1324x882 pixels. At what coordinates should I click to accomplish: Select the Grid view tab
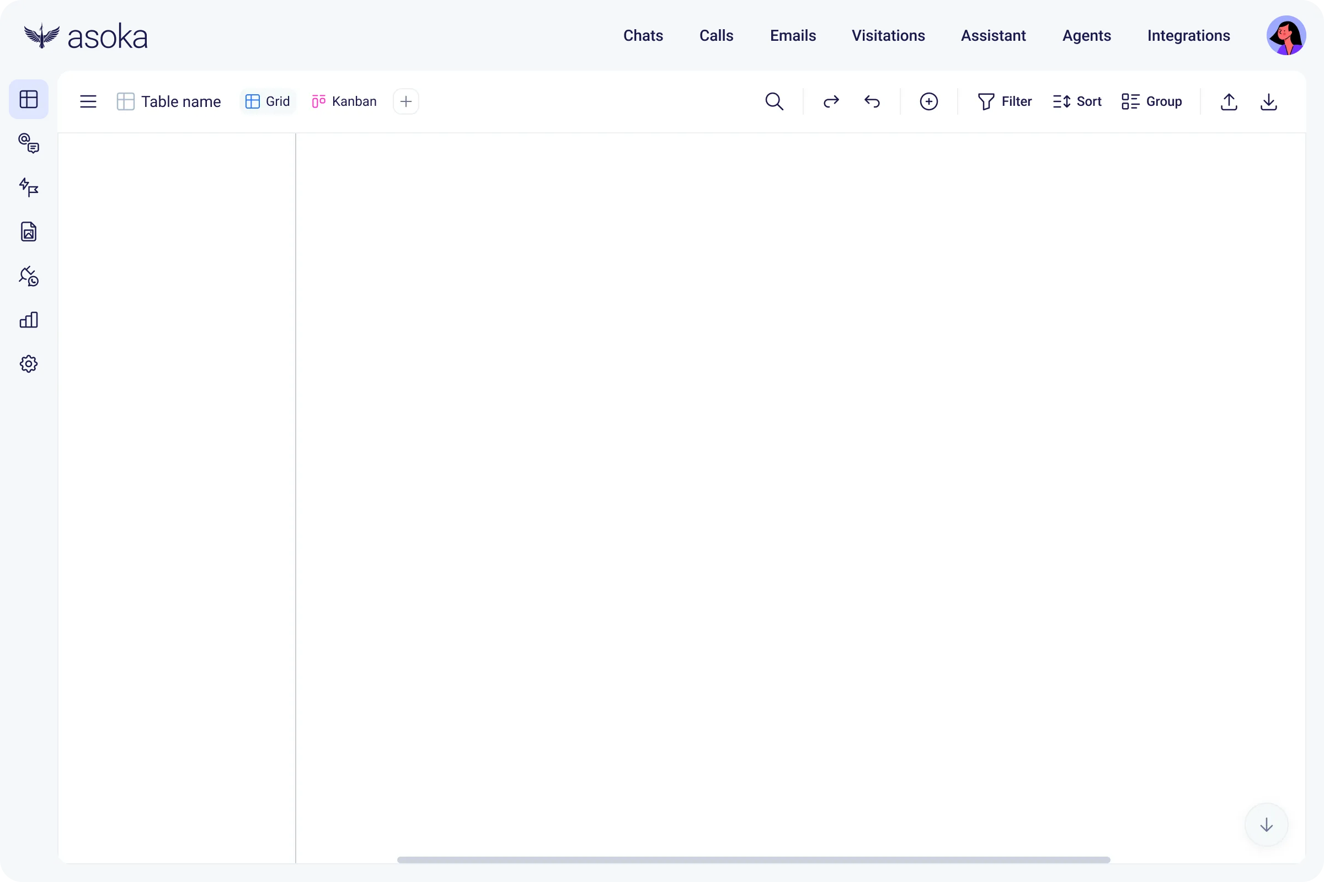(268, 101)
